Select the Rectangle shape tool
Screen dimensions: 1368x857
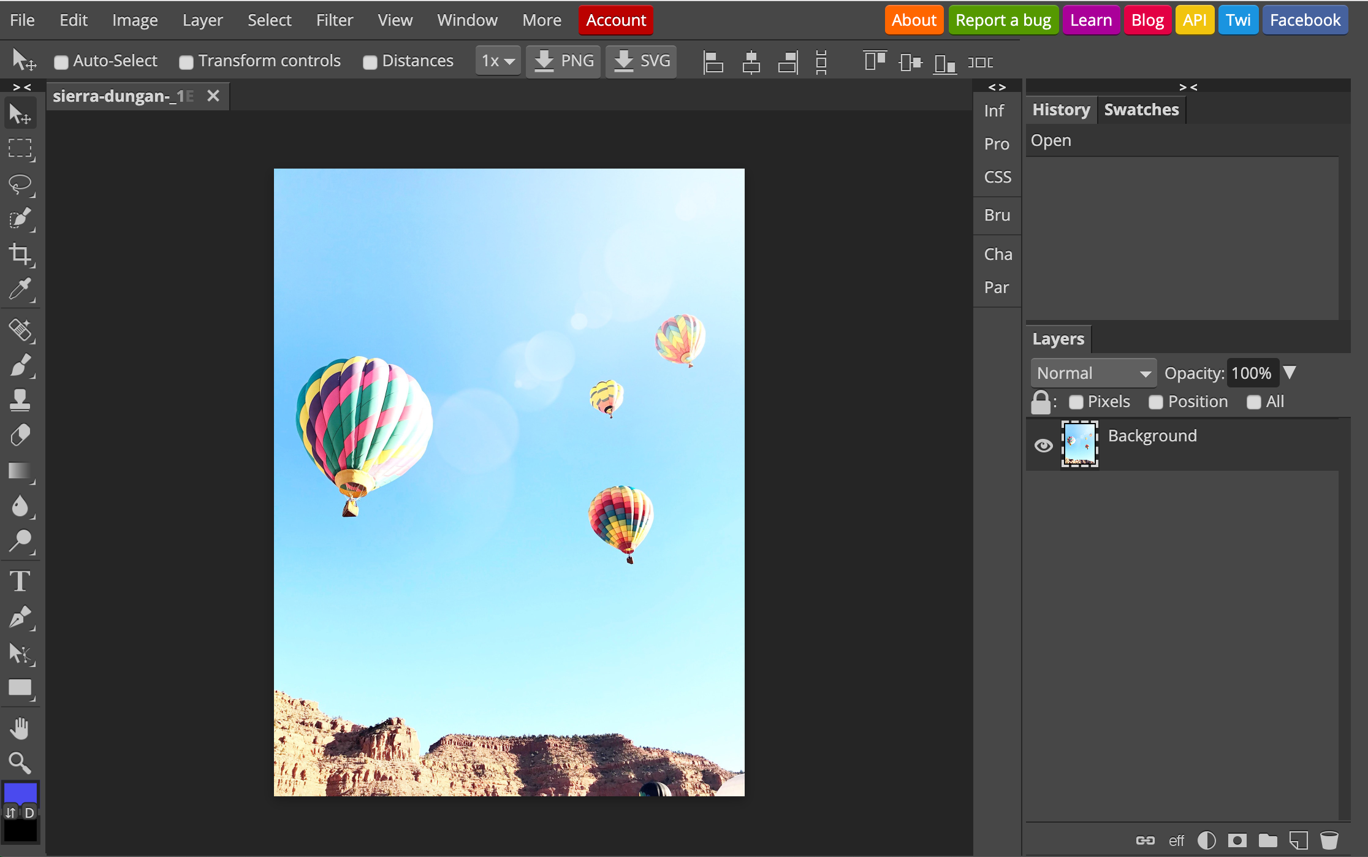[20, 688]
